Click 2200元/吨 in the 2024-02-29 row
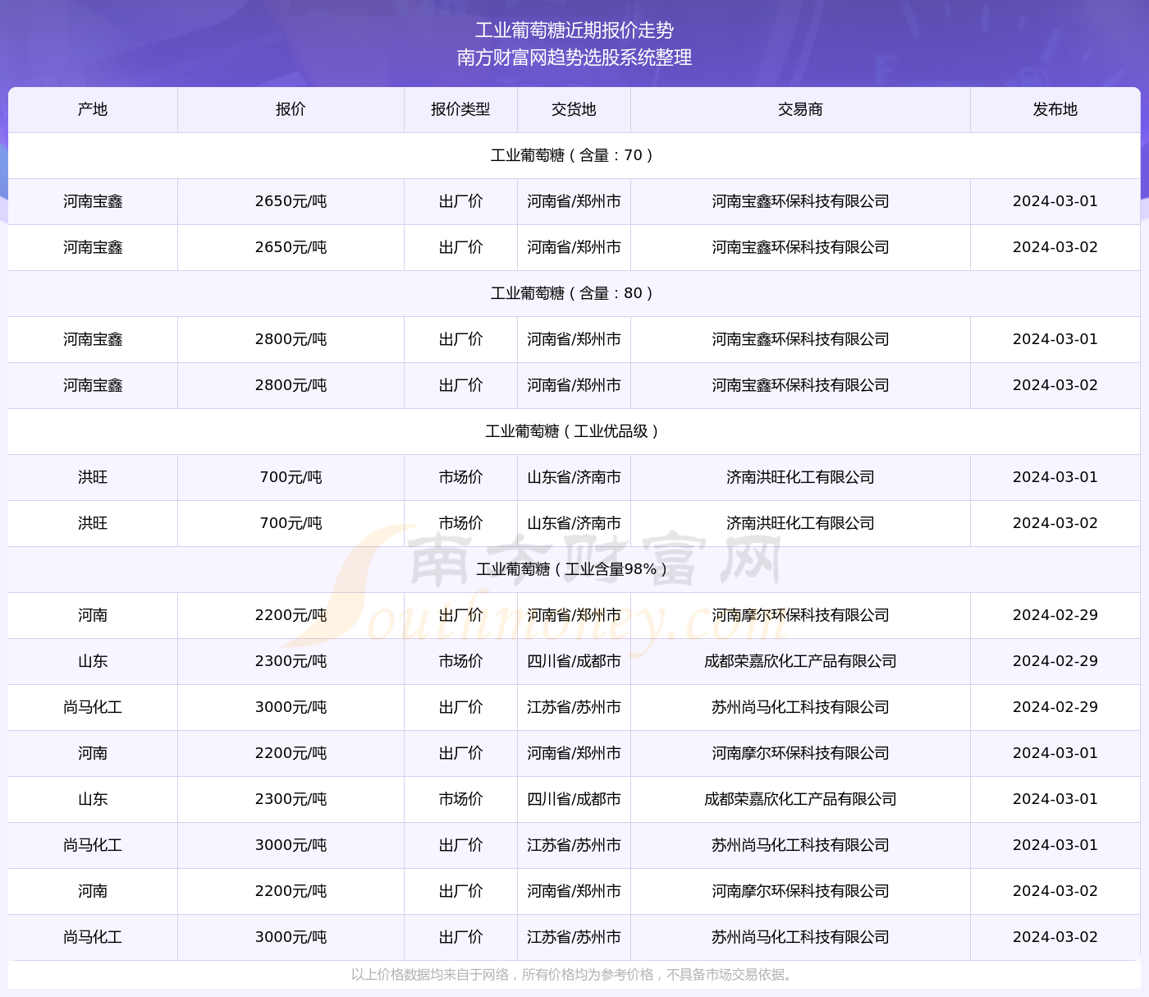This screenshot has height=997, width=1149. pos(291,615)
